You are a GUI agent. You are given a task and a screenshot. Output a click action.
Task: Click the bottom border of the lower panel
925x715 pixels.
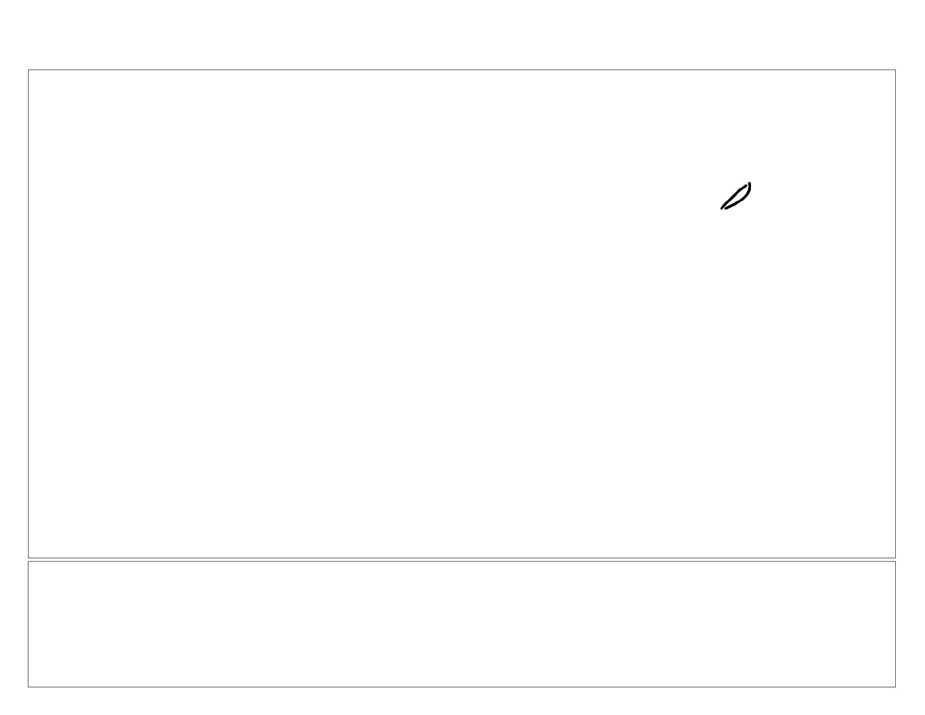pos(461,687)
